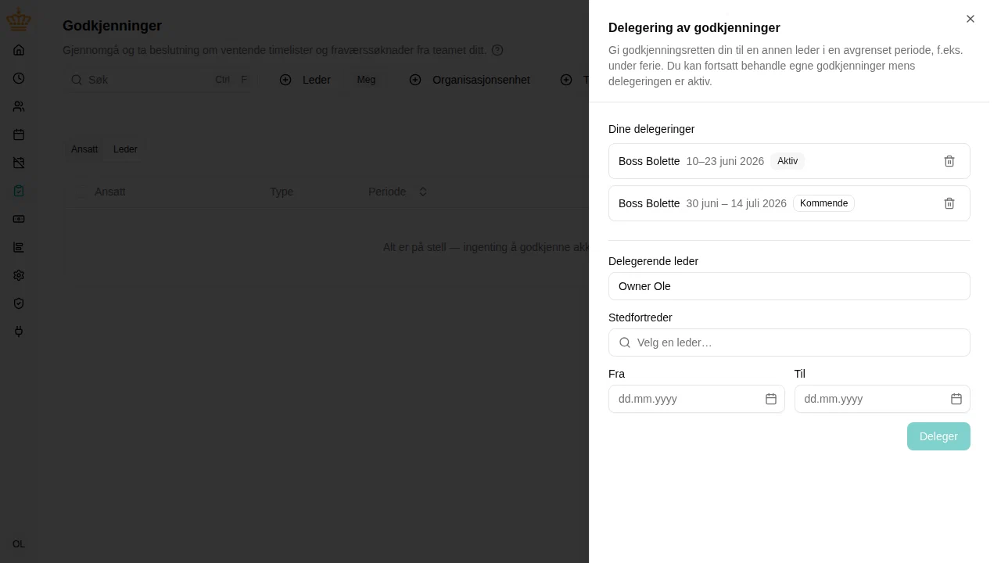Open the settings gear sidebar icon

(x=19, y=275)
